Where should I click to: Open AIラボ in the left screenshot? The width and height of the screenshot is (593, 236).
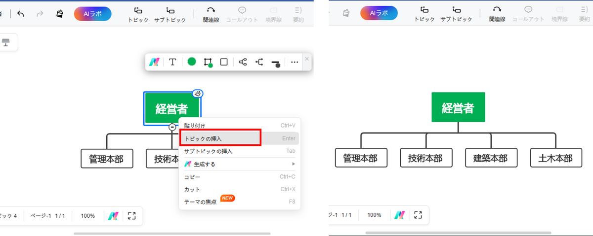(93, 14)
